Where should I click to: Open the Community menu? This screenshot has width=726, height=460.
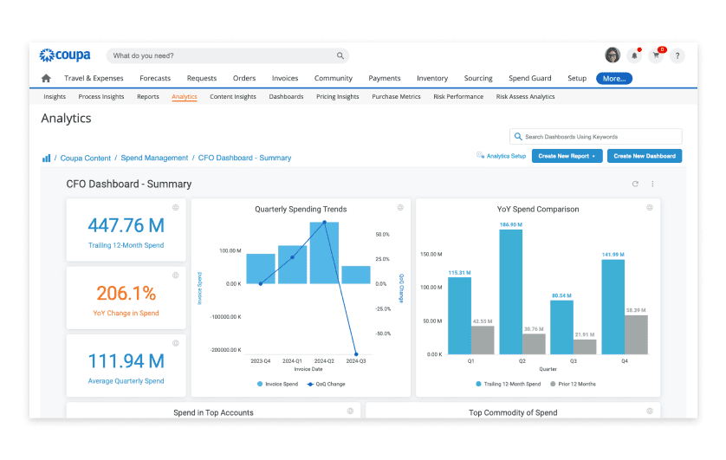[x=334, y=78]
